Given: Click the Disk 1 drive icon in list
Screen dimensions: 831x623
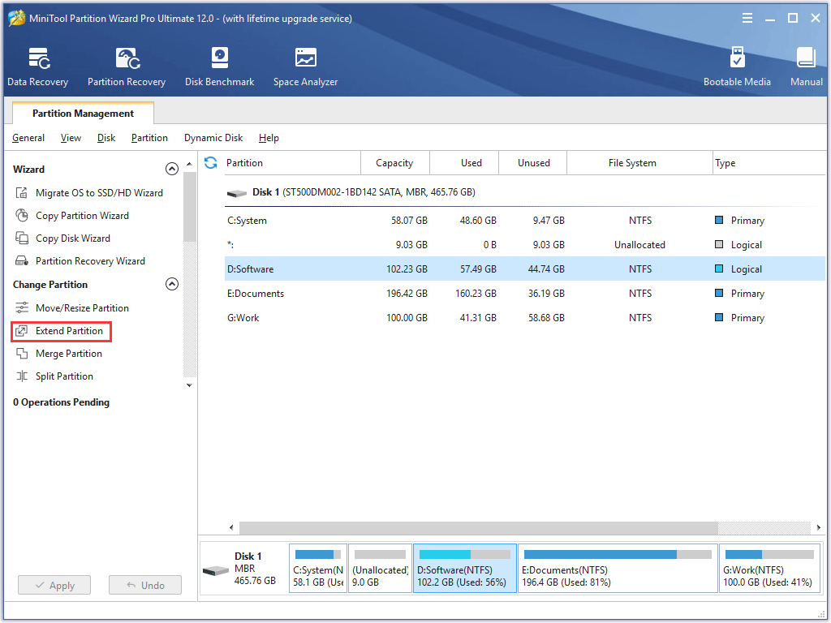Looking at the screenshot, I should 236,193.
